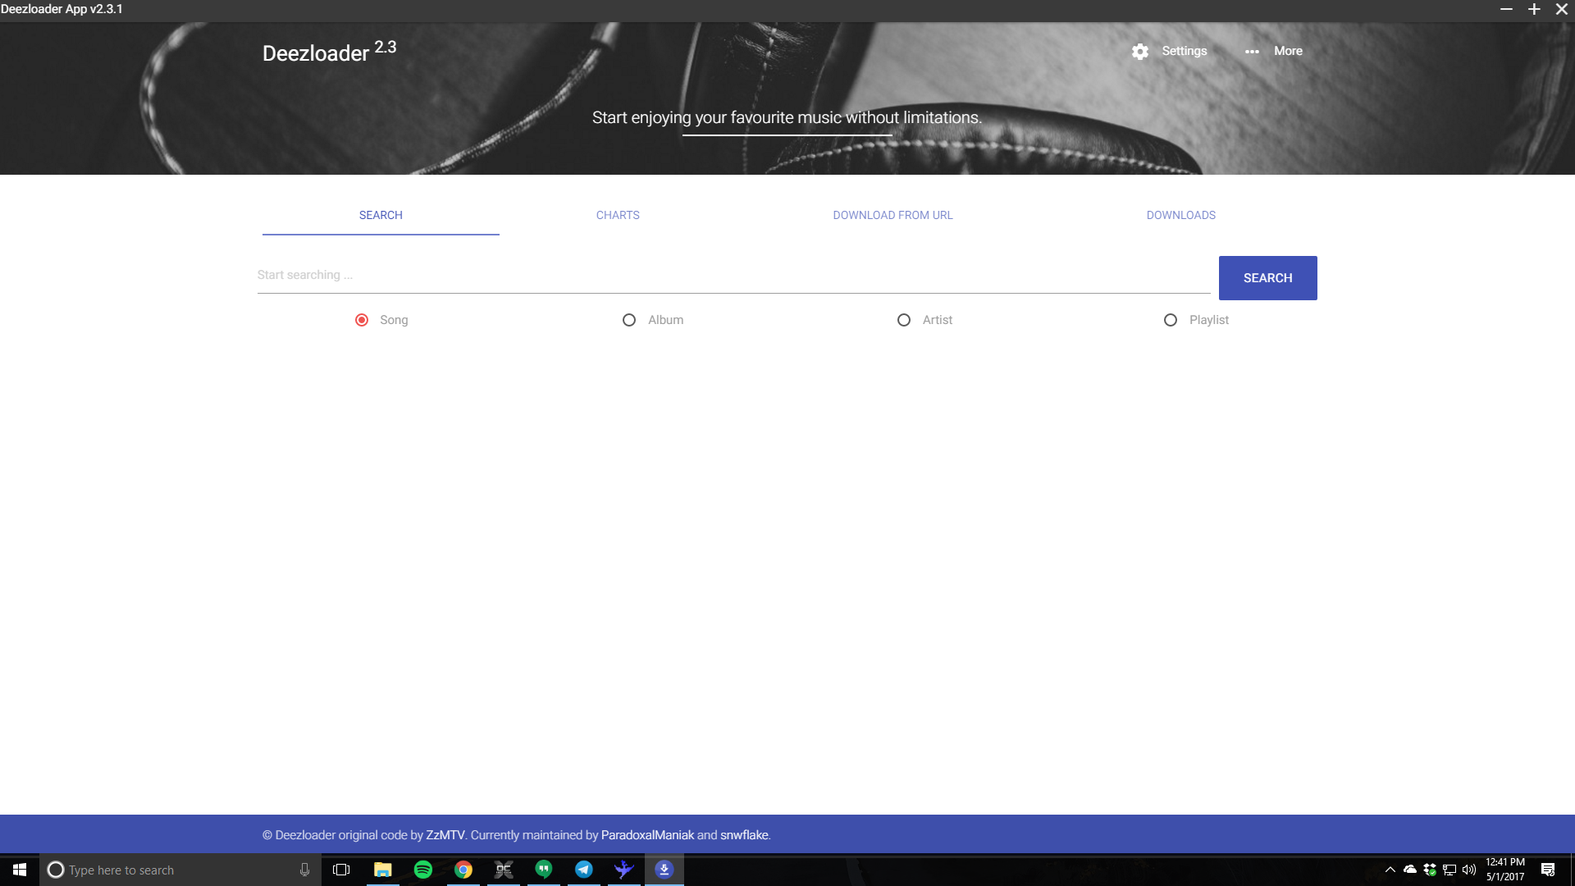Select the Artist radio button
1575x886 pixels.
click(x=904, y=320)
